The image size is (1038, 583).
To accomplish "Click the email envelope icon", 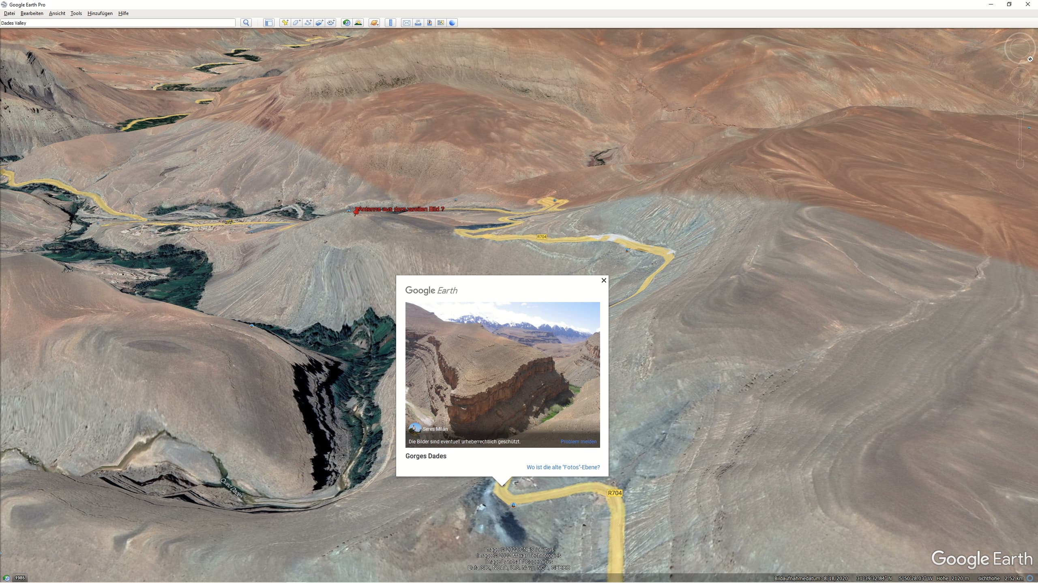I will (406, 23).
